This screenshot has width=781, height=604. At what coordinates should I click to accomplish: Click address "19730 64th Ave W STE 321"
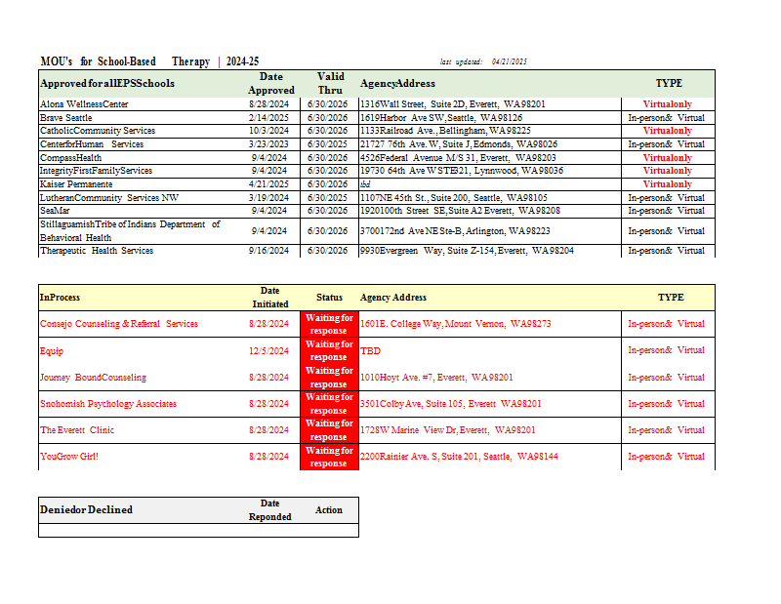pyautogui.click(x=462, y=171)
